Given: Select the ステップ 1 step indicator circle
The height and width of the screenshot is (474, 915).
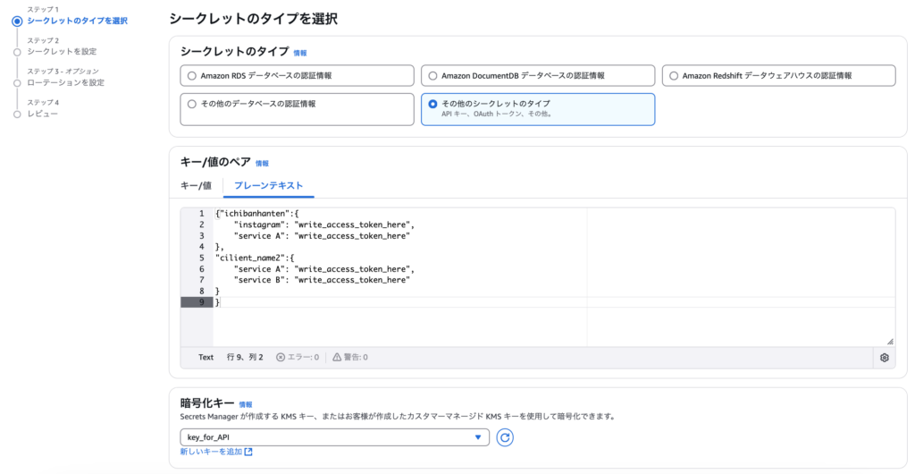Looking at the screenshot, I should click(17, 21).
